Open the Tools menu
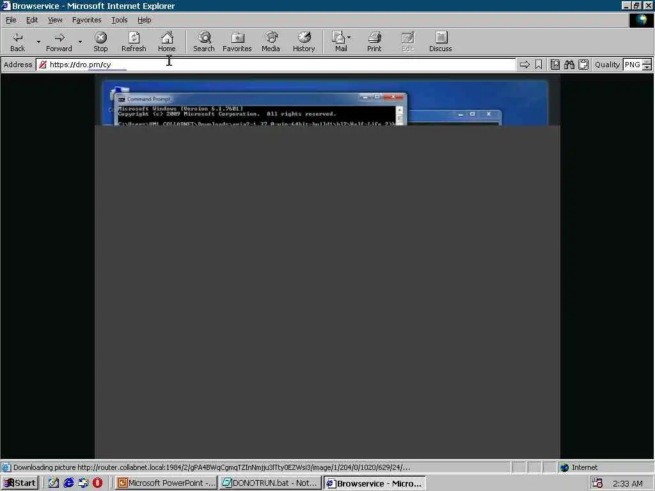Screen dimensions: 655x491 (119, 20)
